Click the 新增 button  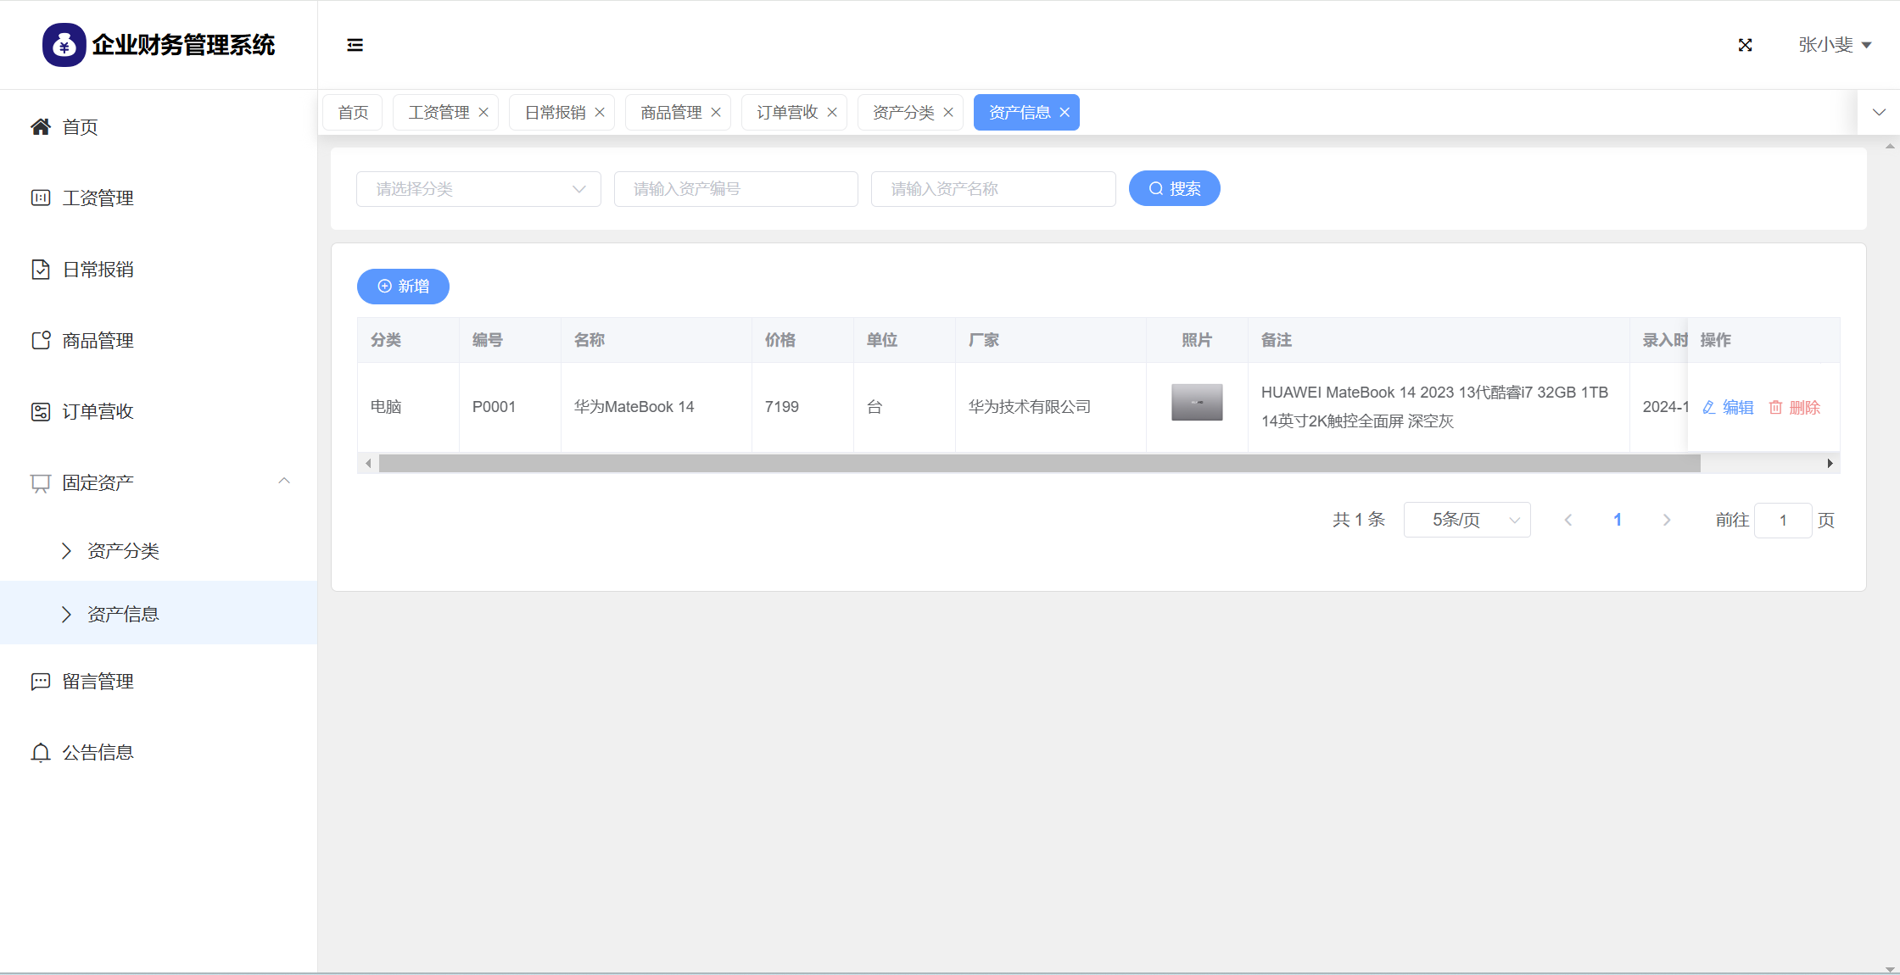pos(403,287)
